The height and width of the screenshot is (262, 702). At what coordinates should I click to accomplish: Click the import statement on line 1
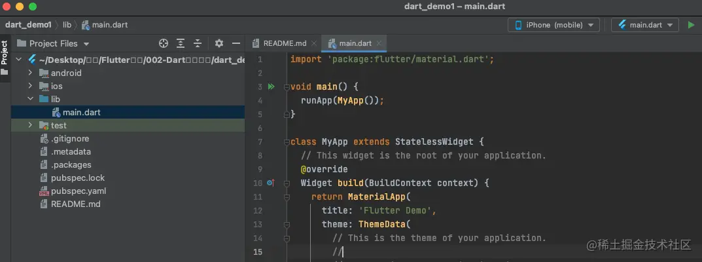tap(392, 59)
